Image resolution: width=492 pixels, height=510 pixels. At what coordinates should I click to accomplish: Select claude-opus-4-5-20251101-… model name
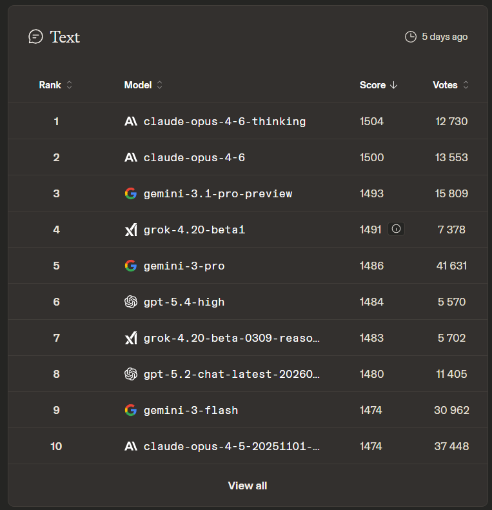coord(231,447)
